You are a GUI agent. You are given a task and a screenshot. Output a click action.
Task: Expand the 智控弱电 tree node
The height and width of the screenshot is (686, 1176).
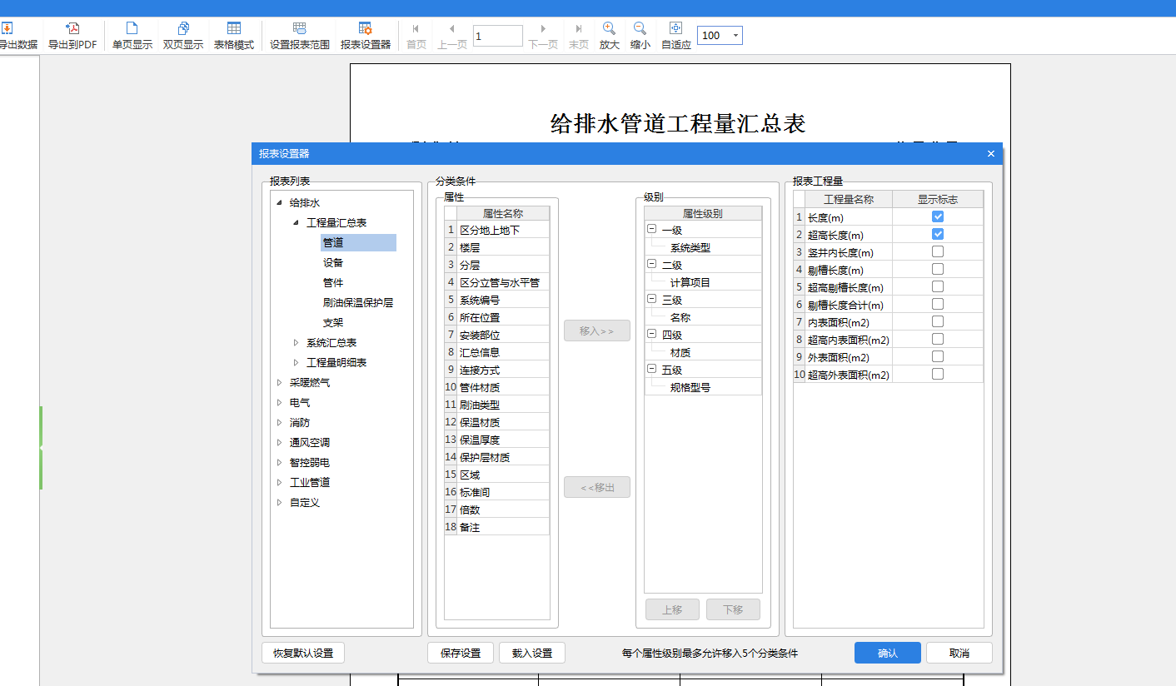[279, 462]
